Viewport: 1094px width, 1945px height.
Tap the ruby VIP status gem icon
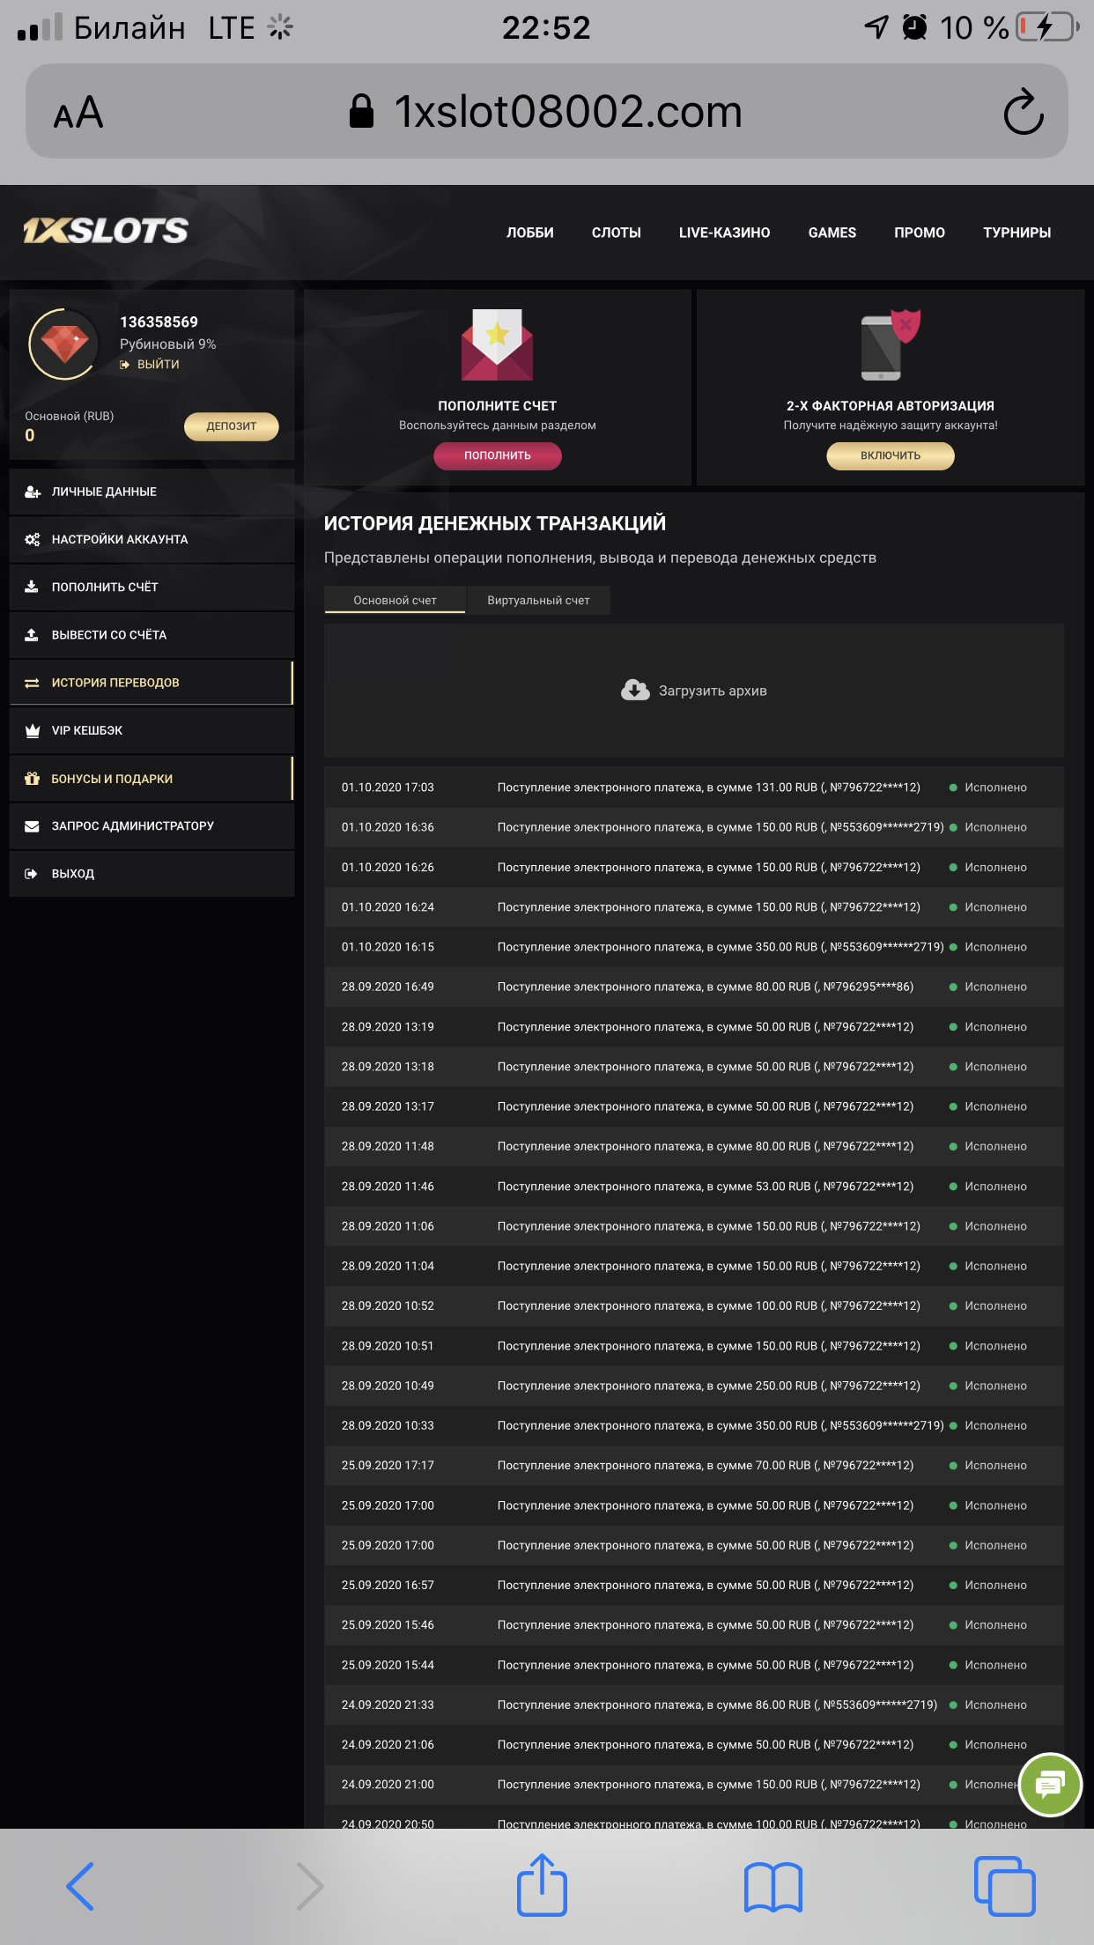[x=64, y=344]
